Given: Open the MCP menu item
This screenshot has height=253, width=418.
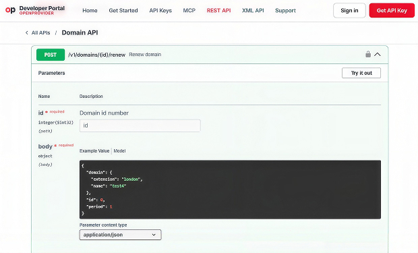Looking at the screenshot, I should coord(189,10).
